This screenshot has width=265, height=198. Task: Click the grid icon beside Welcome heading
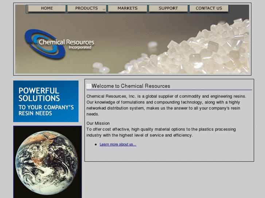point(89,86)
